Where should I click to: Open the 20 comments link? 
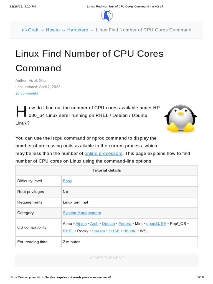point(27,93)
